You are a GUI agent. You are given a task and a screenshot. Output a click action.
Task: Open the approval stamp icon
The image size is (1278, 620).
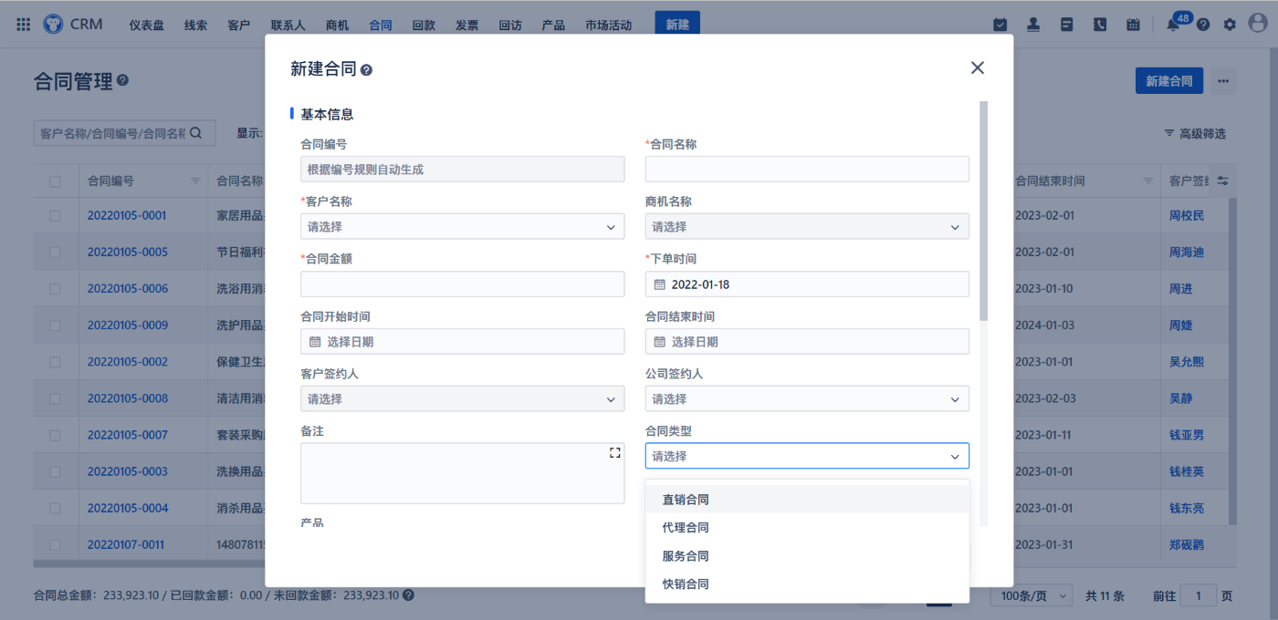(1033, 25)
